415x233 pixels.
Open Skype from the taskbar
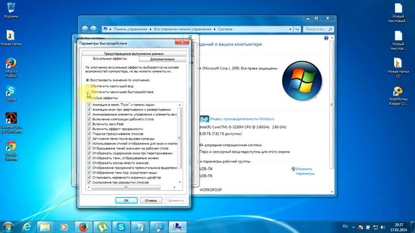coord(121,227)
